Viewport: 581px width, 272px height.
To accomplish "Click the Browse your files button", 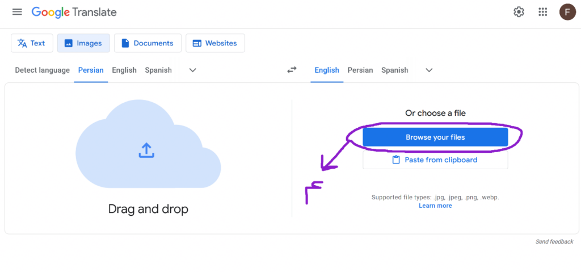I will click(435, 137).
